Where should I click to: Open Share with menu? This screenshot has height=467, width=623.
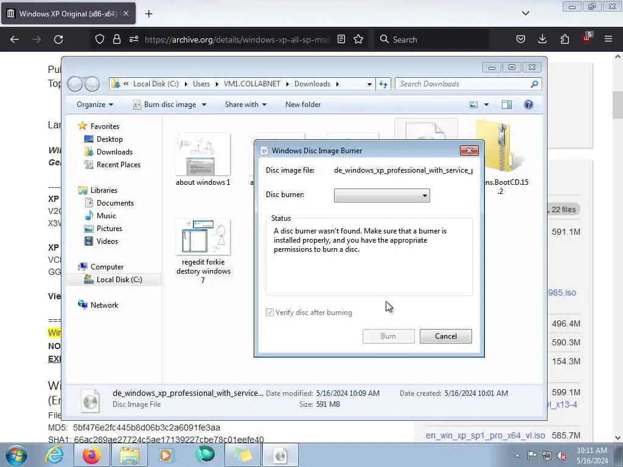246,105
